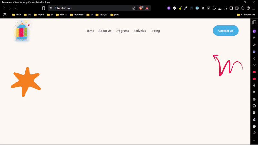Bookmark this page with the bookmark icon
This screenshot has width=258, height=145.
coord(44,8)
